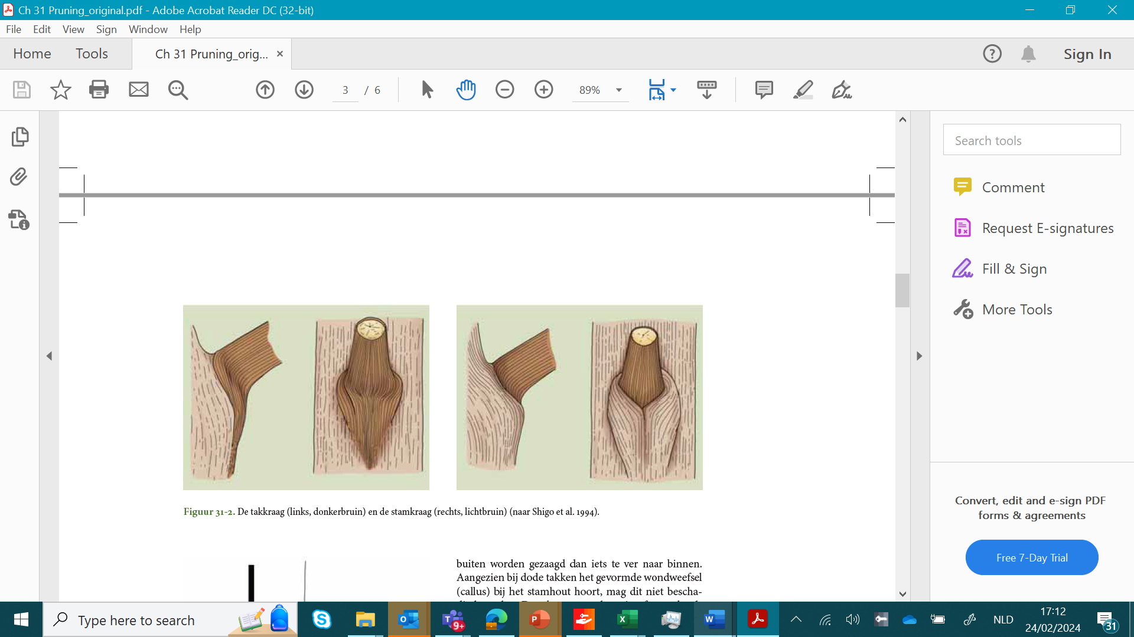Collapse the right tools pane arrow

919,356
